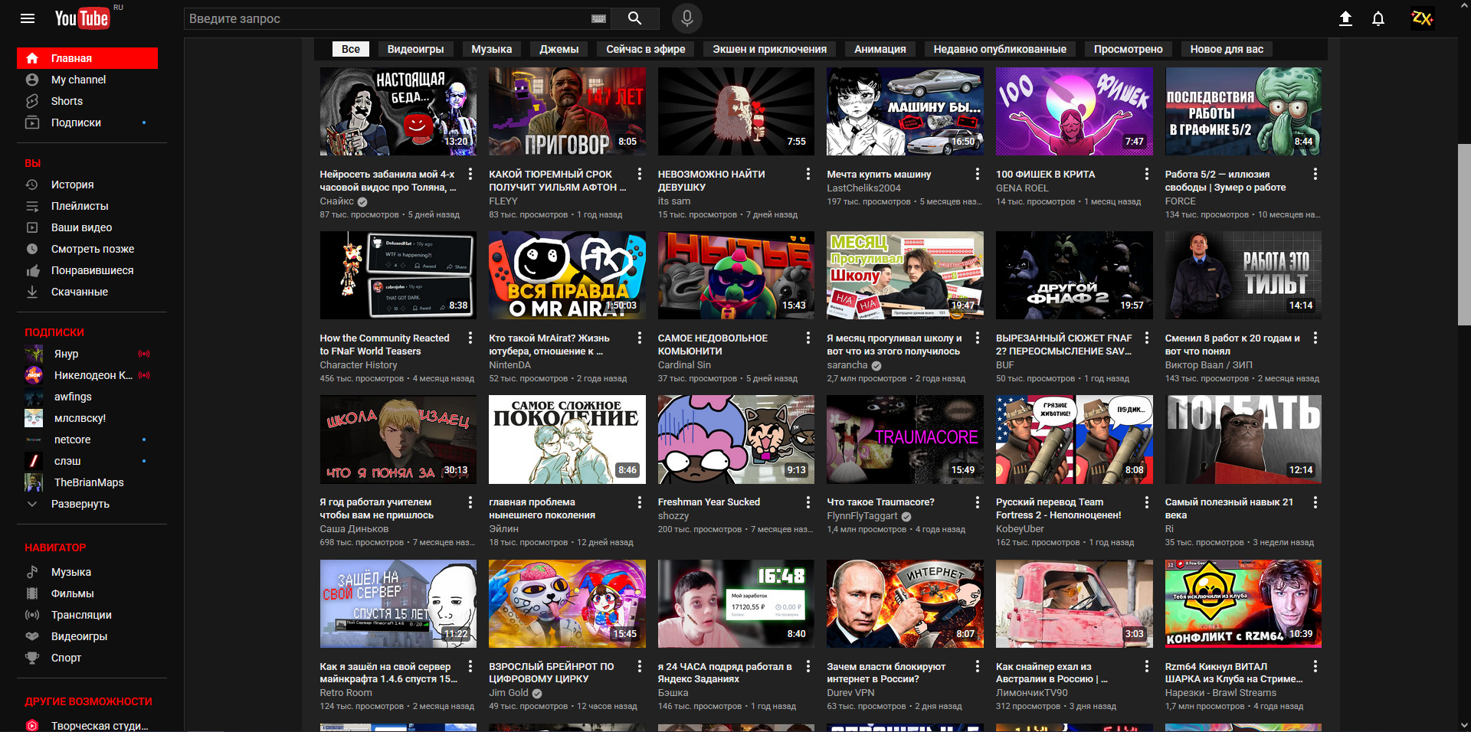Image resolution: width=1471 pixels, height=732 pixels.
Task: Open options menu for Что такое Traumacore
Action: click(978, 502)
